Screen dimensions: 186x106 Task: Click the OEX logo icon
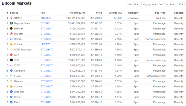click(11, 55)
